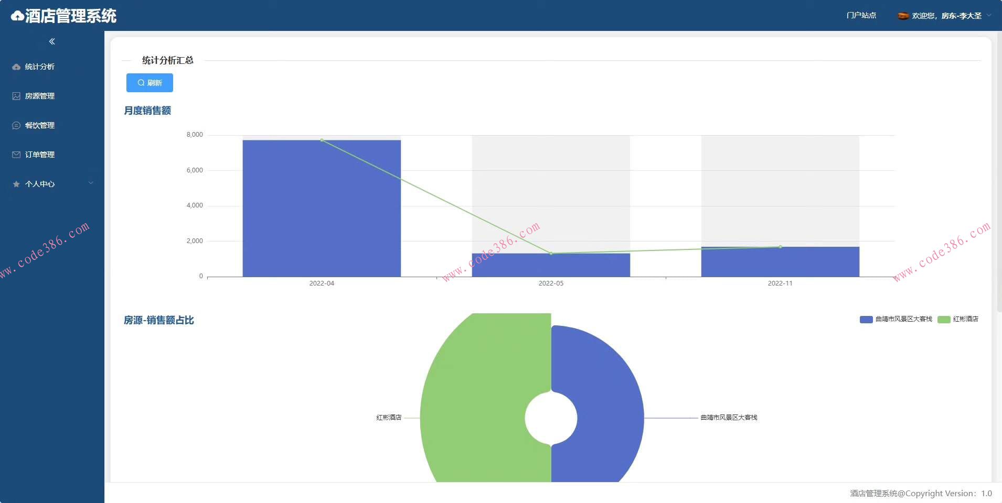The width and height of the screenshot is (1002, 503).
Task: Click the line point above the 2022-04 bar
Action: point(322,140)
